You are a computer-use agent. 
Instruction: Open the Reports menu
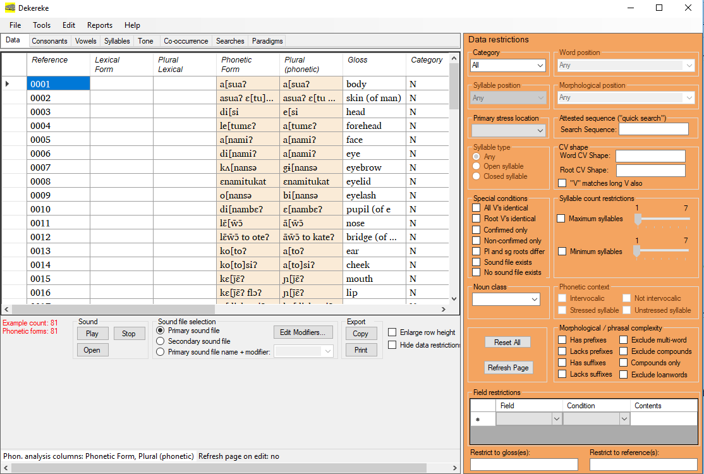[x=100, y=25]
